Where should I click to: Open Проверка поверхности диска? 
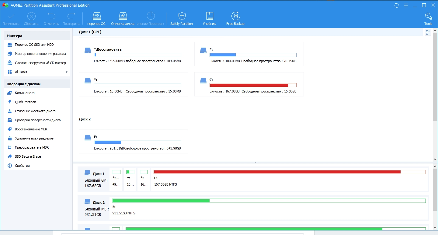36,120
